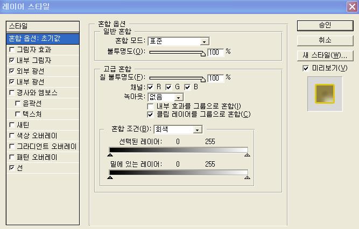359x229 pixels.
Task: Expand the 혼합 조건 channel dropdown
Action: pyautogui.click(x=198, y=130)
